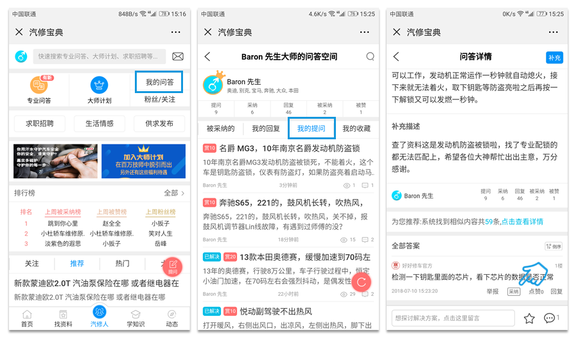Viewport: 578px width, 337px height.
Task: Tap the red refresh floating button
Action: pos(361,282)
